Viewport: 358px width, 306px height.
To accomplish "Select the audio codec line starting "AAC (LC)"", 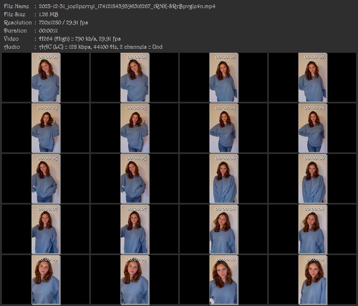I will point(101,47).
